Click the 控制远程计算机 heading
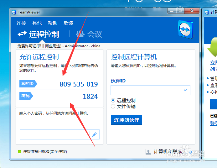Viewport: 217px width, 168px height. 134,57
